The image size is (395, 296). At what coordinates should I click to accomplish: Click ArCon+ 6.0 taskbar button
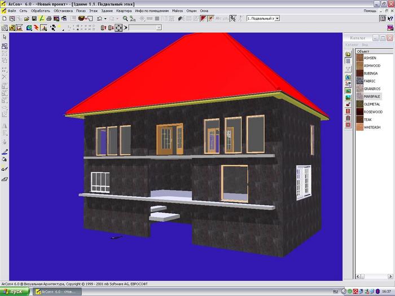(x=56, y=291)
